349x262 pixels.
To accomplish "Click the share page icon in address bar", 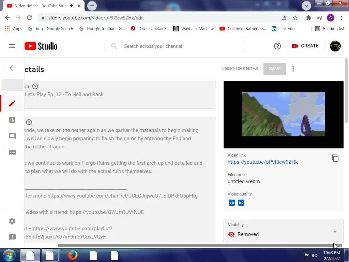I will tap(284, 18).
